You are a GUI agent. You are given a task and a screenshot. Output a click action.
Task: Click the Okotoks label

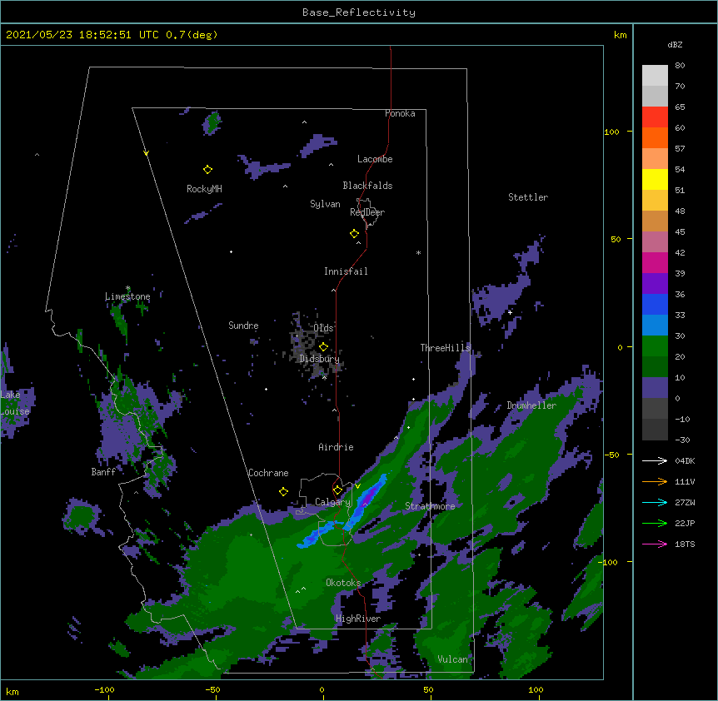click(343, 583)
